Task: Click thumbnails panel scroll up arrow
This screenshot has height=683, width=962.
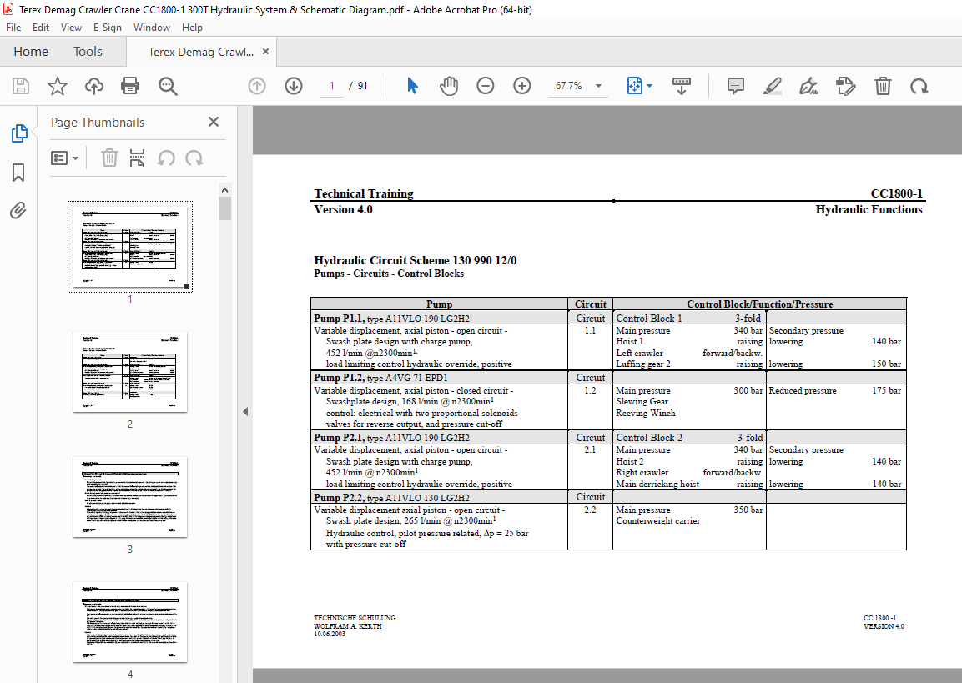Action: 224,190
